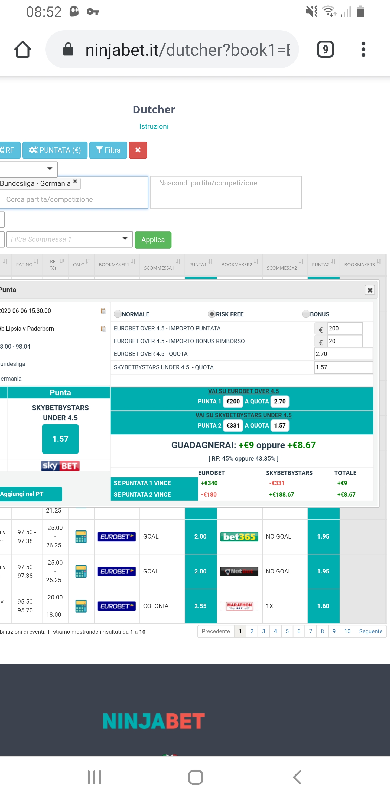Click the Seguente pagination button
This screenshot has height=801, width=390.
pos(371,631)
